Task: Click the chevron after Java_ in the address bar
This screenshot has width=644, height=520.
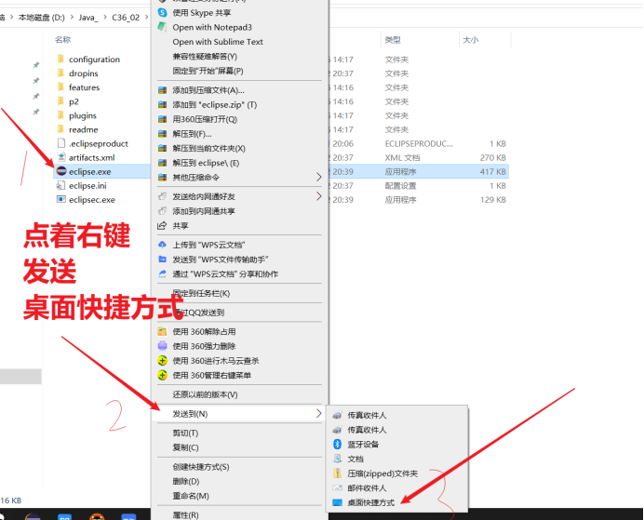Action: coord(105,18)
